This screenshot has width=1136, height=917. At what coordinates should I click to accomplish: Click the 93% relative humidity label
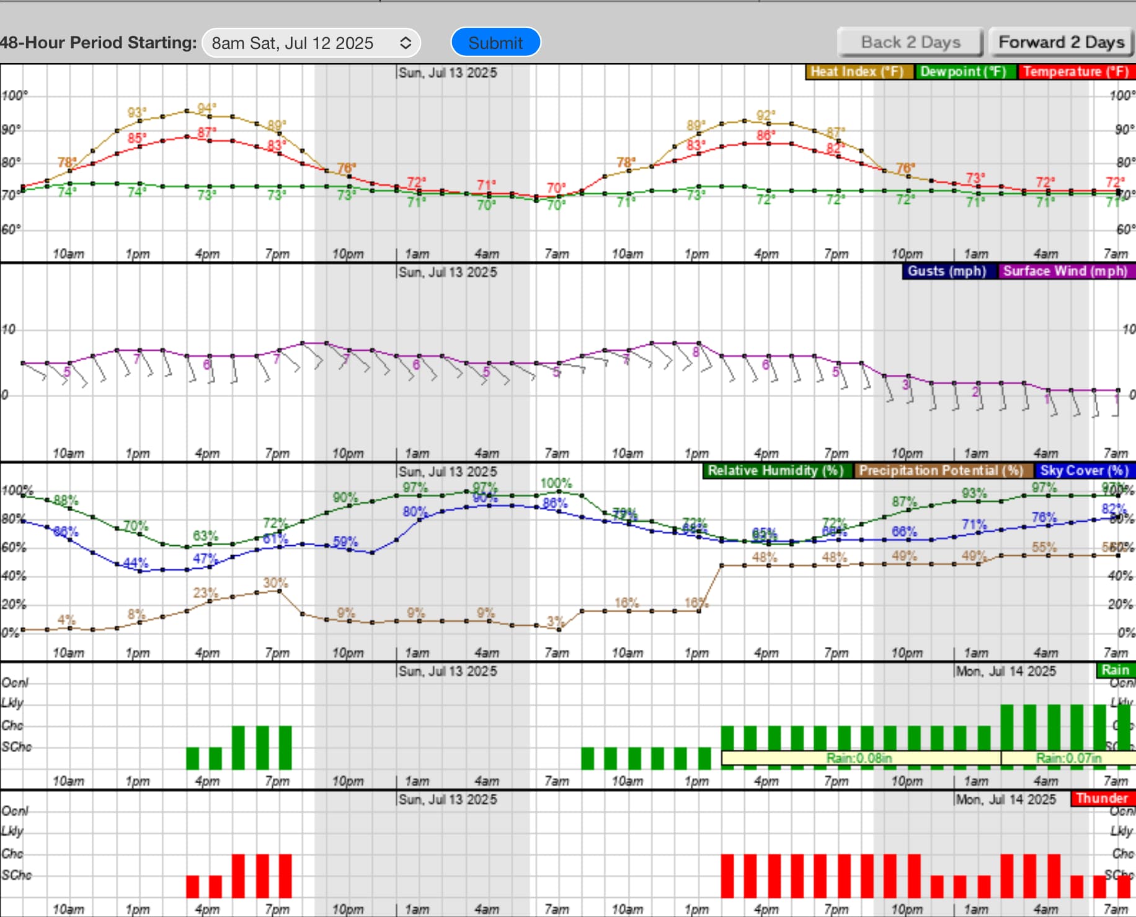click(974, 493)
